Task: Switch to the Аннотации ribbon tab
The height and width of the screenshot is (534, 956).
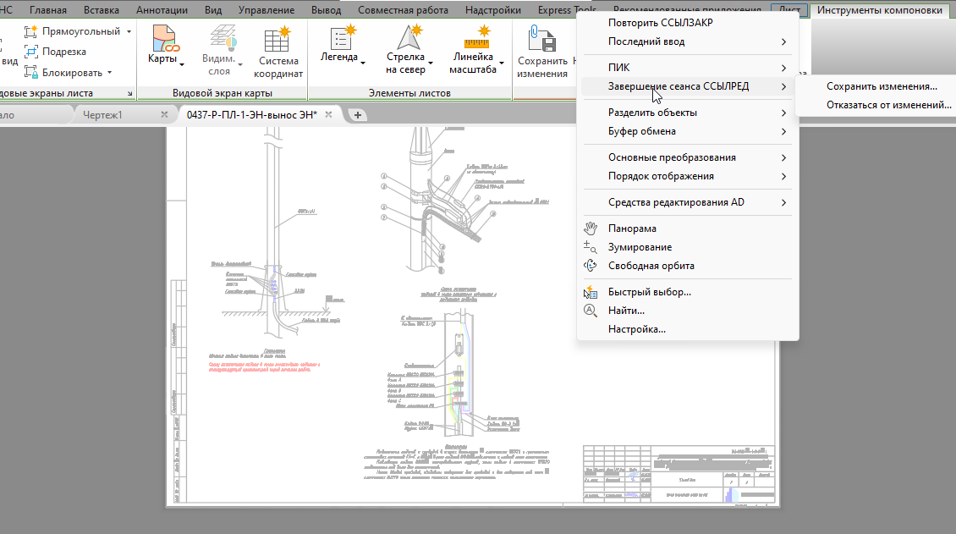Action: click(x=162, y=10)
